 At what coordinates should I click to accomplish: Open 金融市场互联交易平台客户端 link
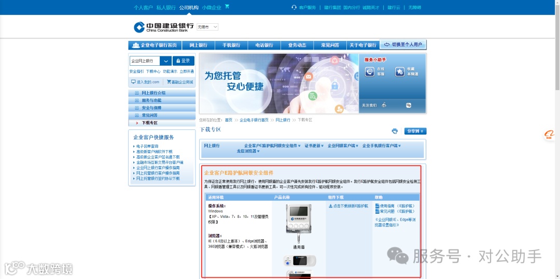[x=160, y=163]
